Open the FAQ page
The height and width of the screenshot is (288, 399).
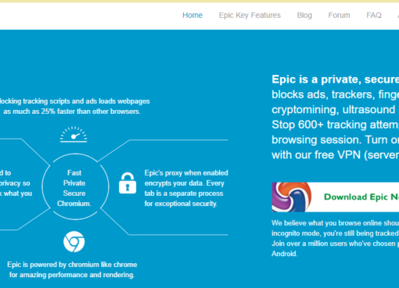tap(374, 16)
